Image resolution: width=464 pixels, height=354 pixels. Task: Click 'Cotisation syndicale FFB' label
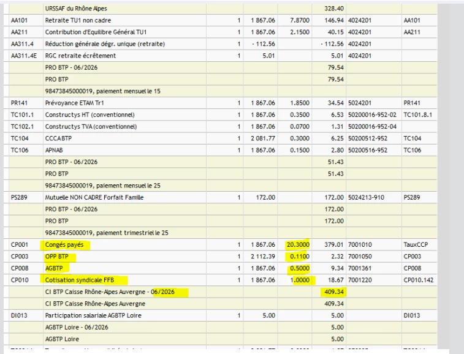pyautogui.click(x=80, y=280)
